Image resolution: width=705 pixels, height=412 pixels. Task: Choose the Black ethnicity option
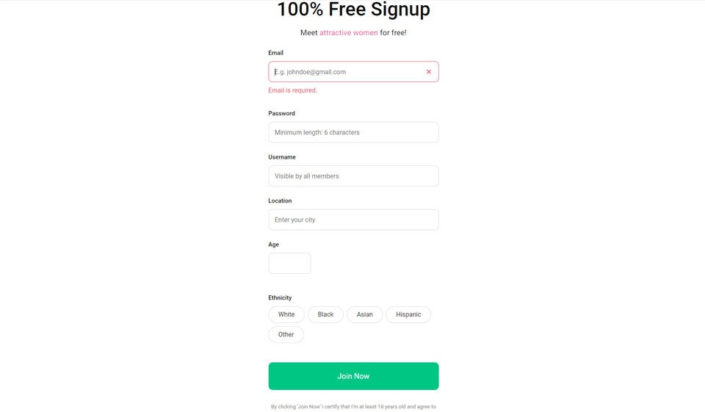[325, 314]
